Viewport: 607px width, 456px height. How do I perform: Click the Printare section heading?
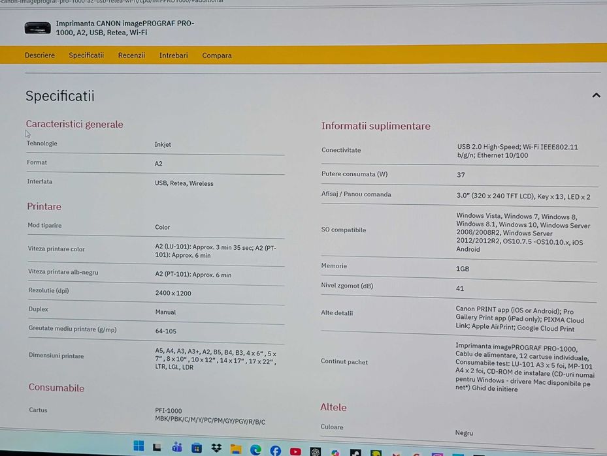click(44, 206)
